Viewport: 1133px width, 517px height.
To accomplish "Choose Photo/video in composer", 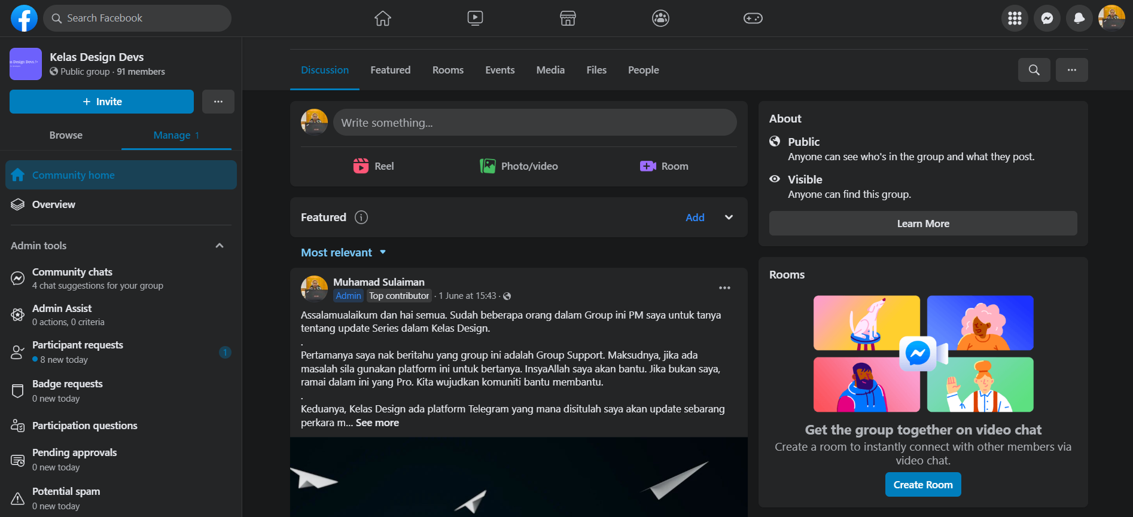I will click(519, 166).
